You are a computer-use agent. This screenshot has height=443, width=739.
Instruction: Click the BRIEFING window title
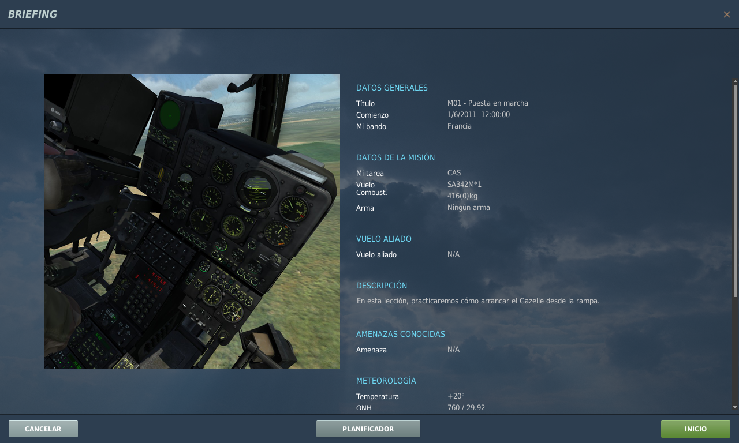32,14
